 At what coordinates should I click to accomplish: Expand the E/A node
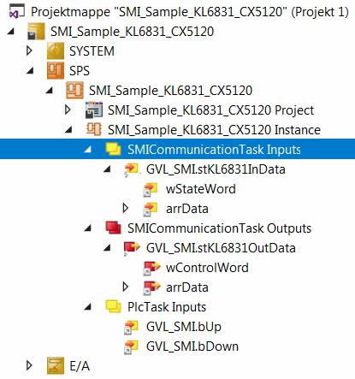coord(29,365)
